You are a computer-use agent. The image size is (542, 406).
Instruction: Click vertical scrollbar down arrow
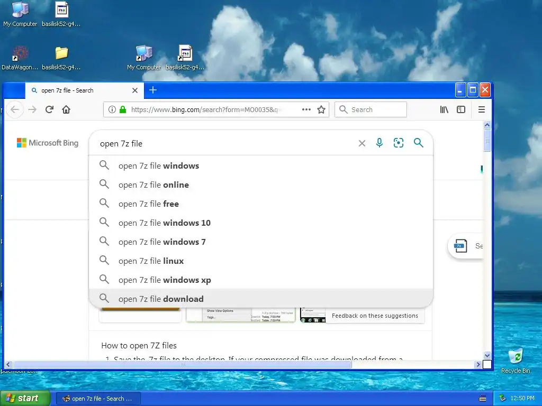pos(487,355)
